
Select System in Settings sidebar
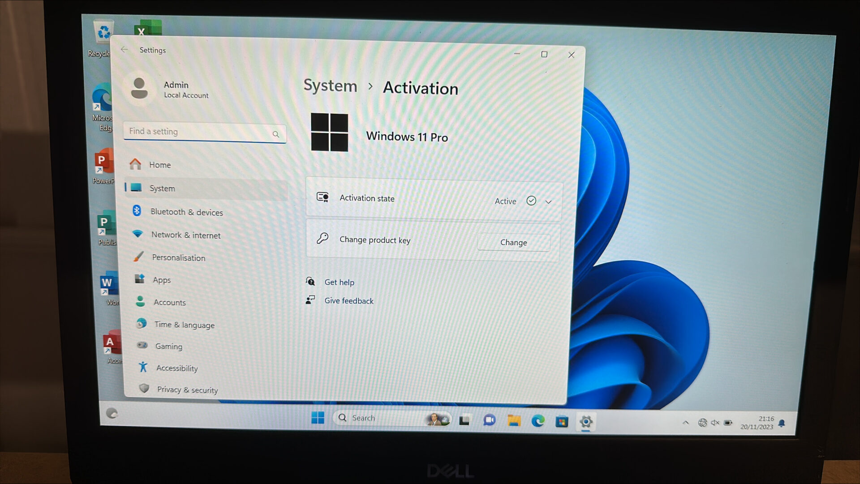coord(205,188)
